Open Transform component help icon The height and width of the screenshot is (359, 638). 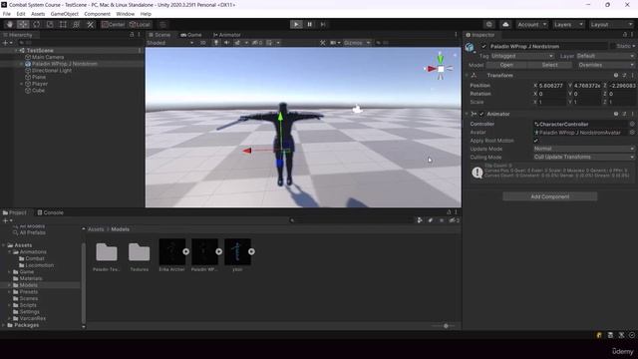(x=616, y=76)
